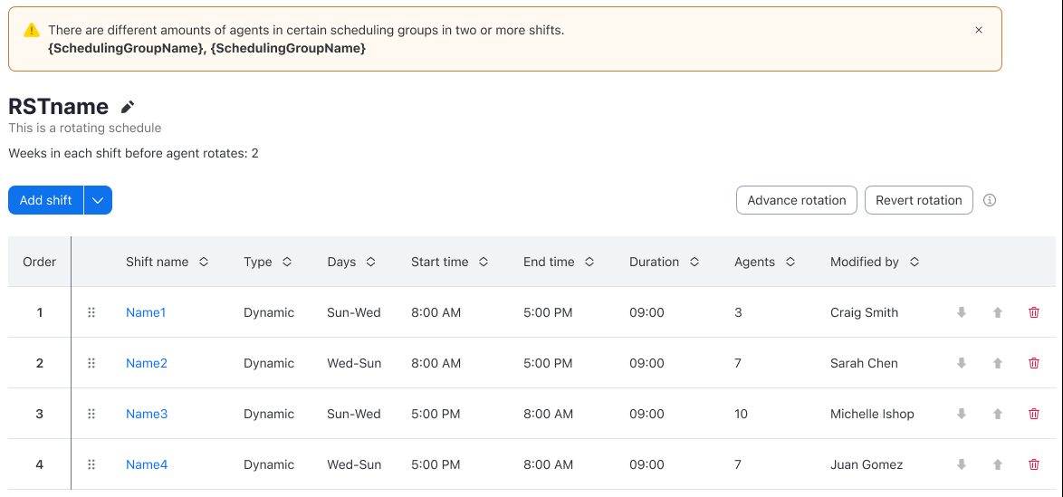Sort table by Days column
Screen dimensions: 1063x497
(x=371, y=262)
